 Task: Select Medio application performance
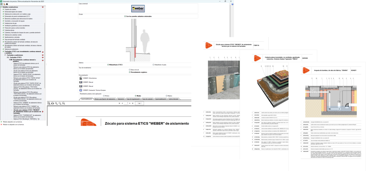click(135, 96)
